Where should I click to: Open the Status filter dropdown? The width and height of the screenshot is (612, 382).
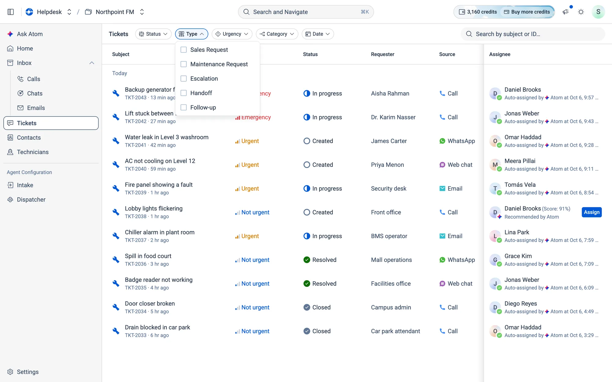click(x=153, y=34)
